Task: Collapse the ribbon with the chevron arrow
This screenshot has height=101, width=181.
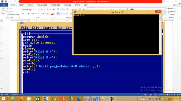Action: pyautogui.click(x=180, y=18)
